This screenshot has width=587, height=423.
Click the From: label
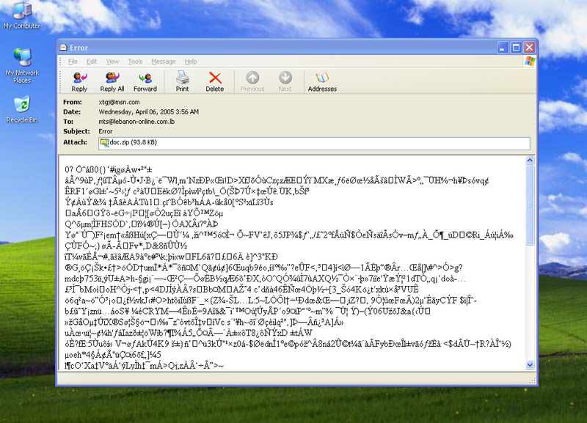72,102
